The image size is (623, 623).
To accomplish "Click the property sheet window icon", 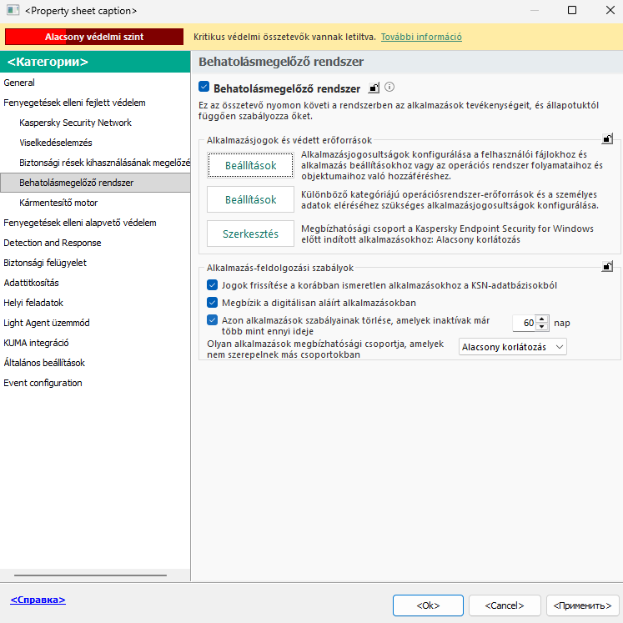I will click(13, 10).
